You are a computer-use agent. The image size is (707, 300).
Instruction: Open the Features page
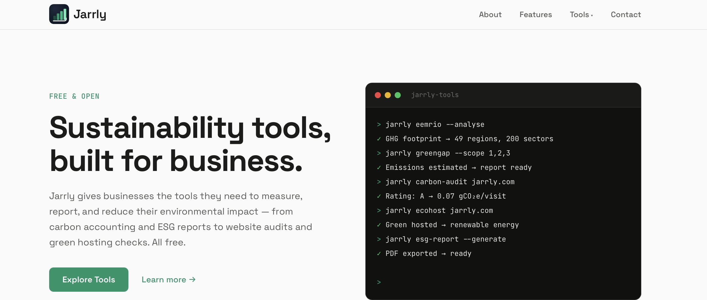coord(535,15)
